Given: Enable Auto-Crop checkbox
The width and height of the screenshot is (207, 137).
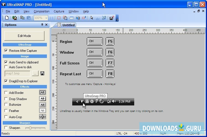Looking at the screenshot, I should click(x=6, y=117).
